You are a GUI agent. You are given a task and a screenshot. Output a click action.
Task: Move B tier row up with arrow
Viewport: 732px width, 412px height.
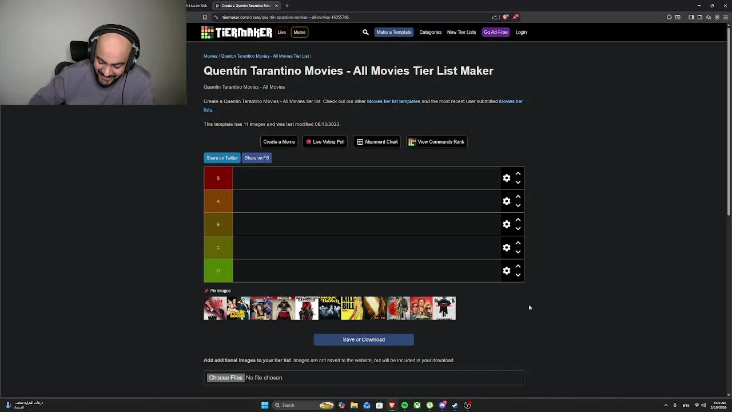(x=518, y=220)
